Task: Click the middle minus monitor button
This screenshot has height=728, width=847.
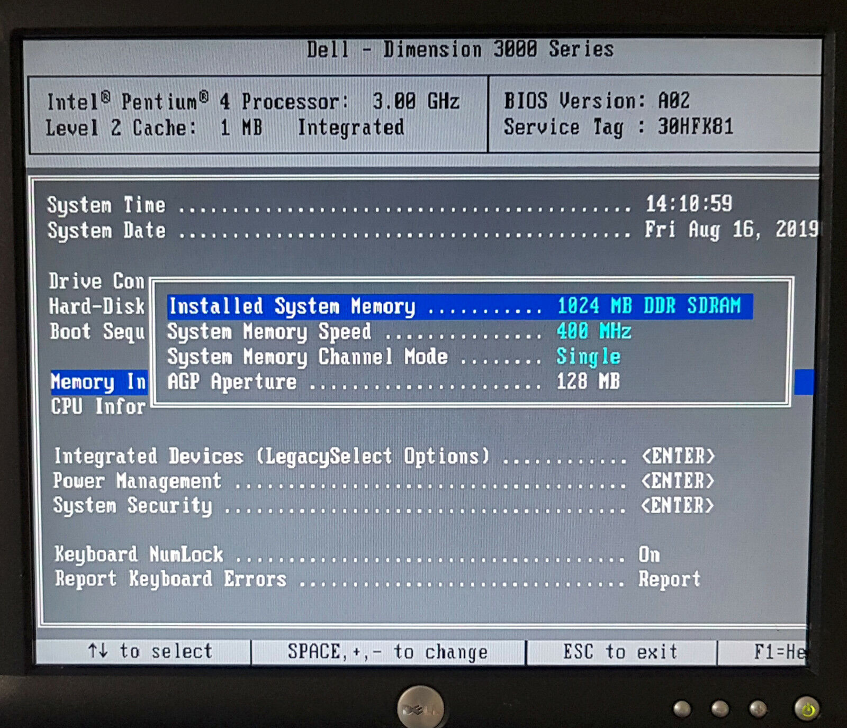Action: pyautogui.click(x=719, y=708)
